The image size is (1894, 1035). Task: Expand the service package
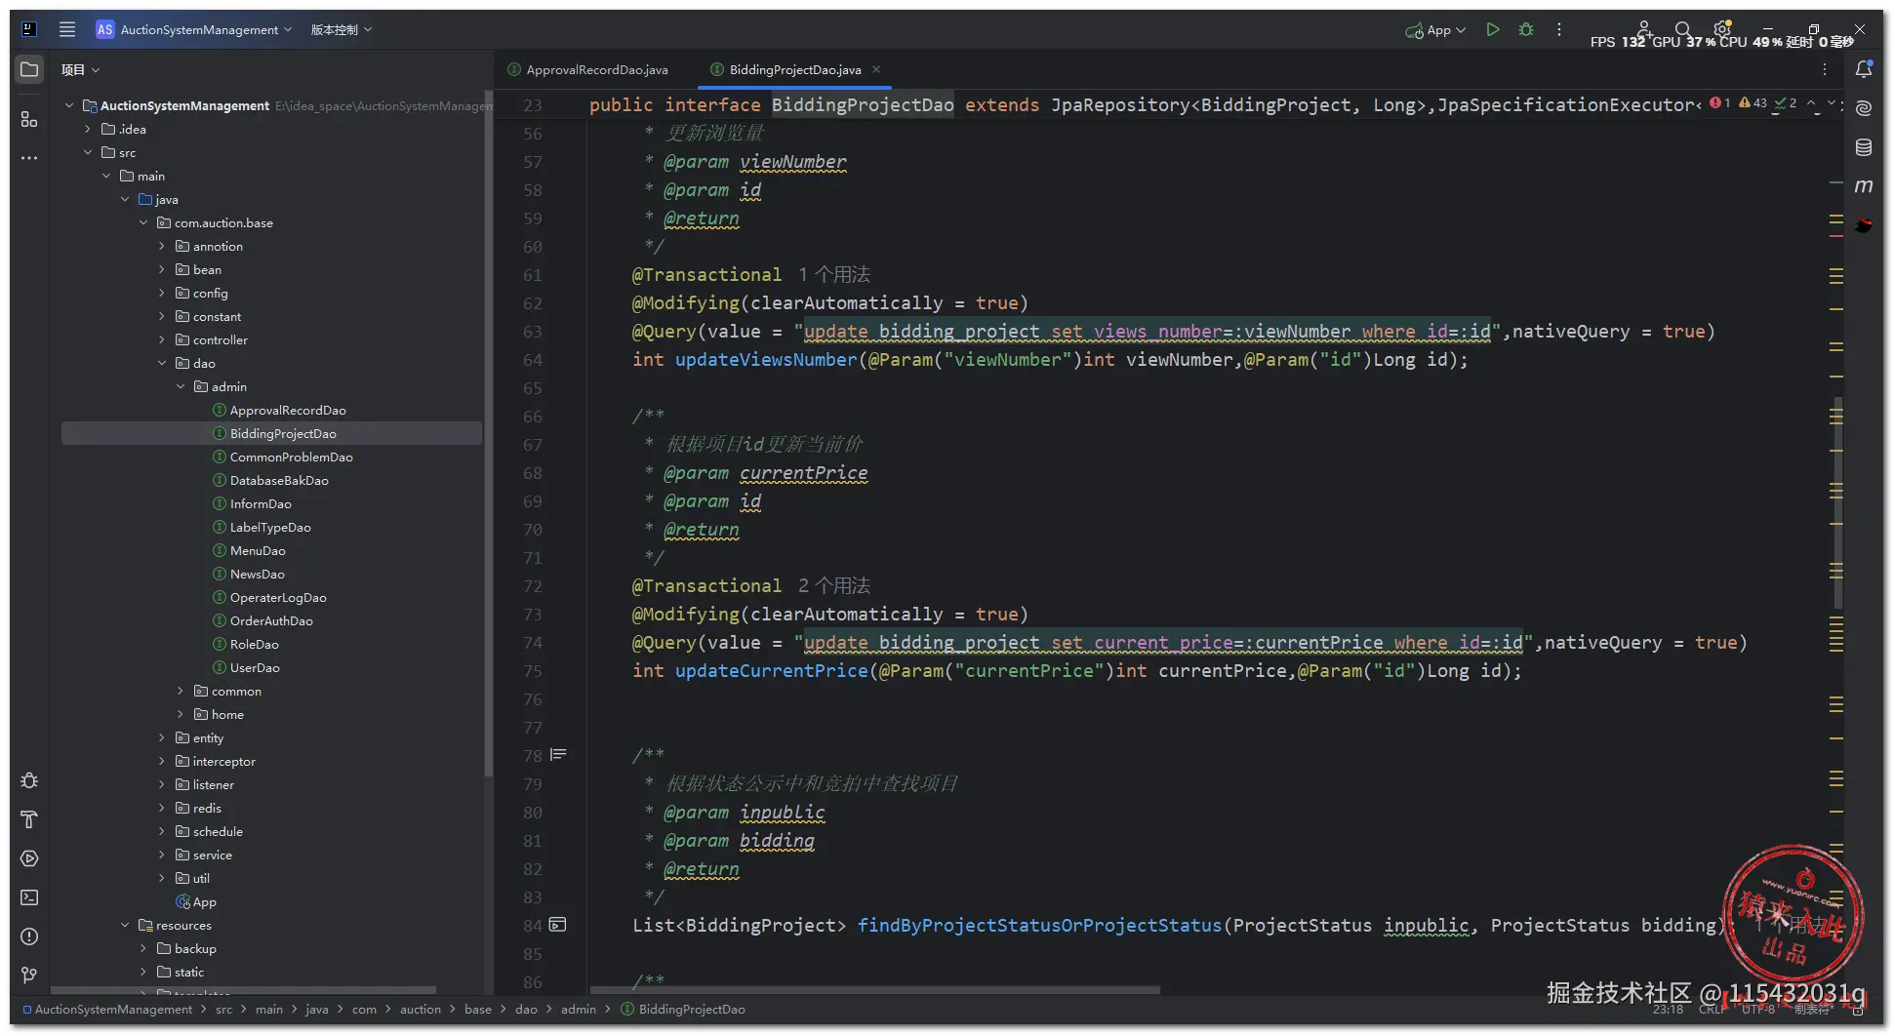(x=162, y=855)
